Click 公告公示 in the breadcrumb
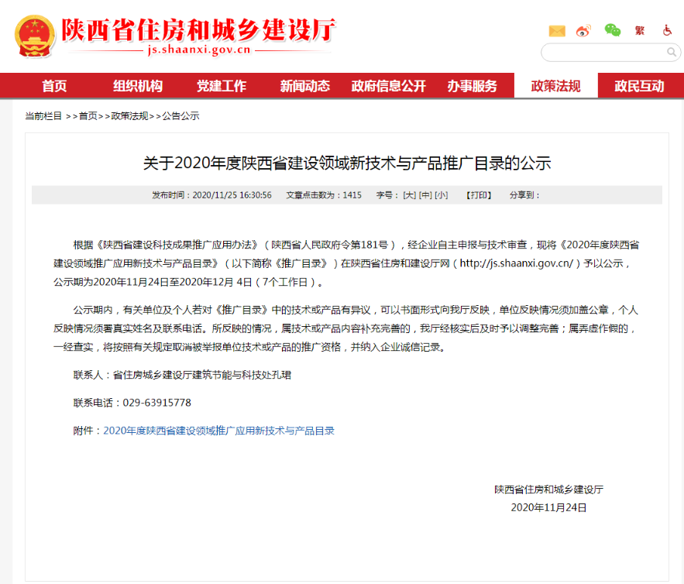Screen dimensions: 684x584 click(x=181, y=116)
